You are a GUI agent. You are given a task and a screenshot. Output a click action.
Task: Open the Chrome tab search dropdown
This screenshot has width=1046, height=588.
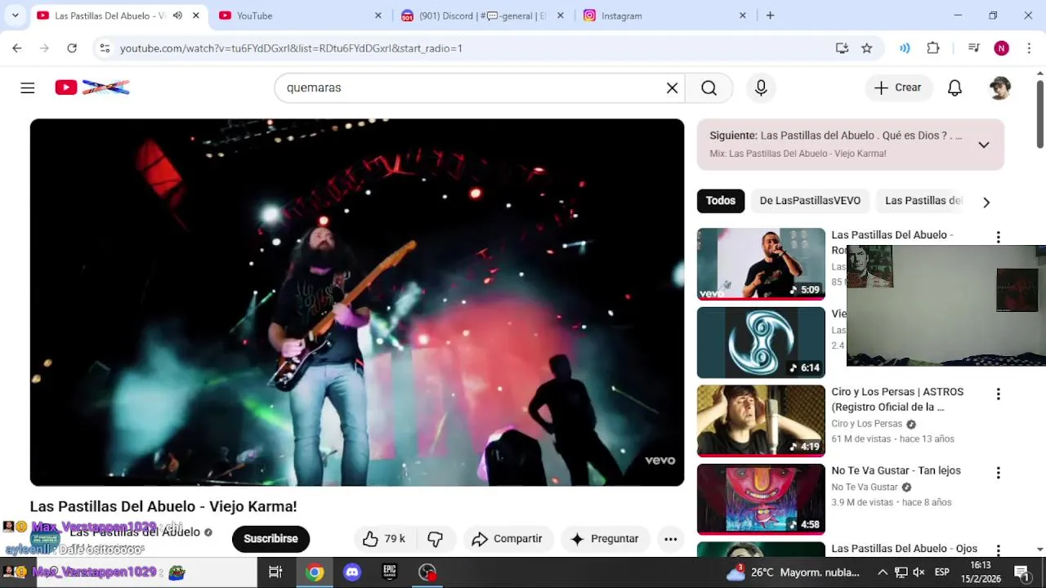point(15,16)
